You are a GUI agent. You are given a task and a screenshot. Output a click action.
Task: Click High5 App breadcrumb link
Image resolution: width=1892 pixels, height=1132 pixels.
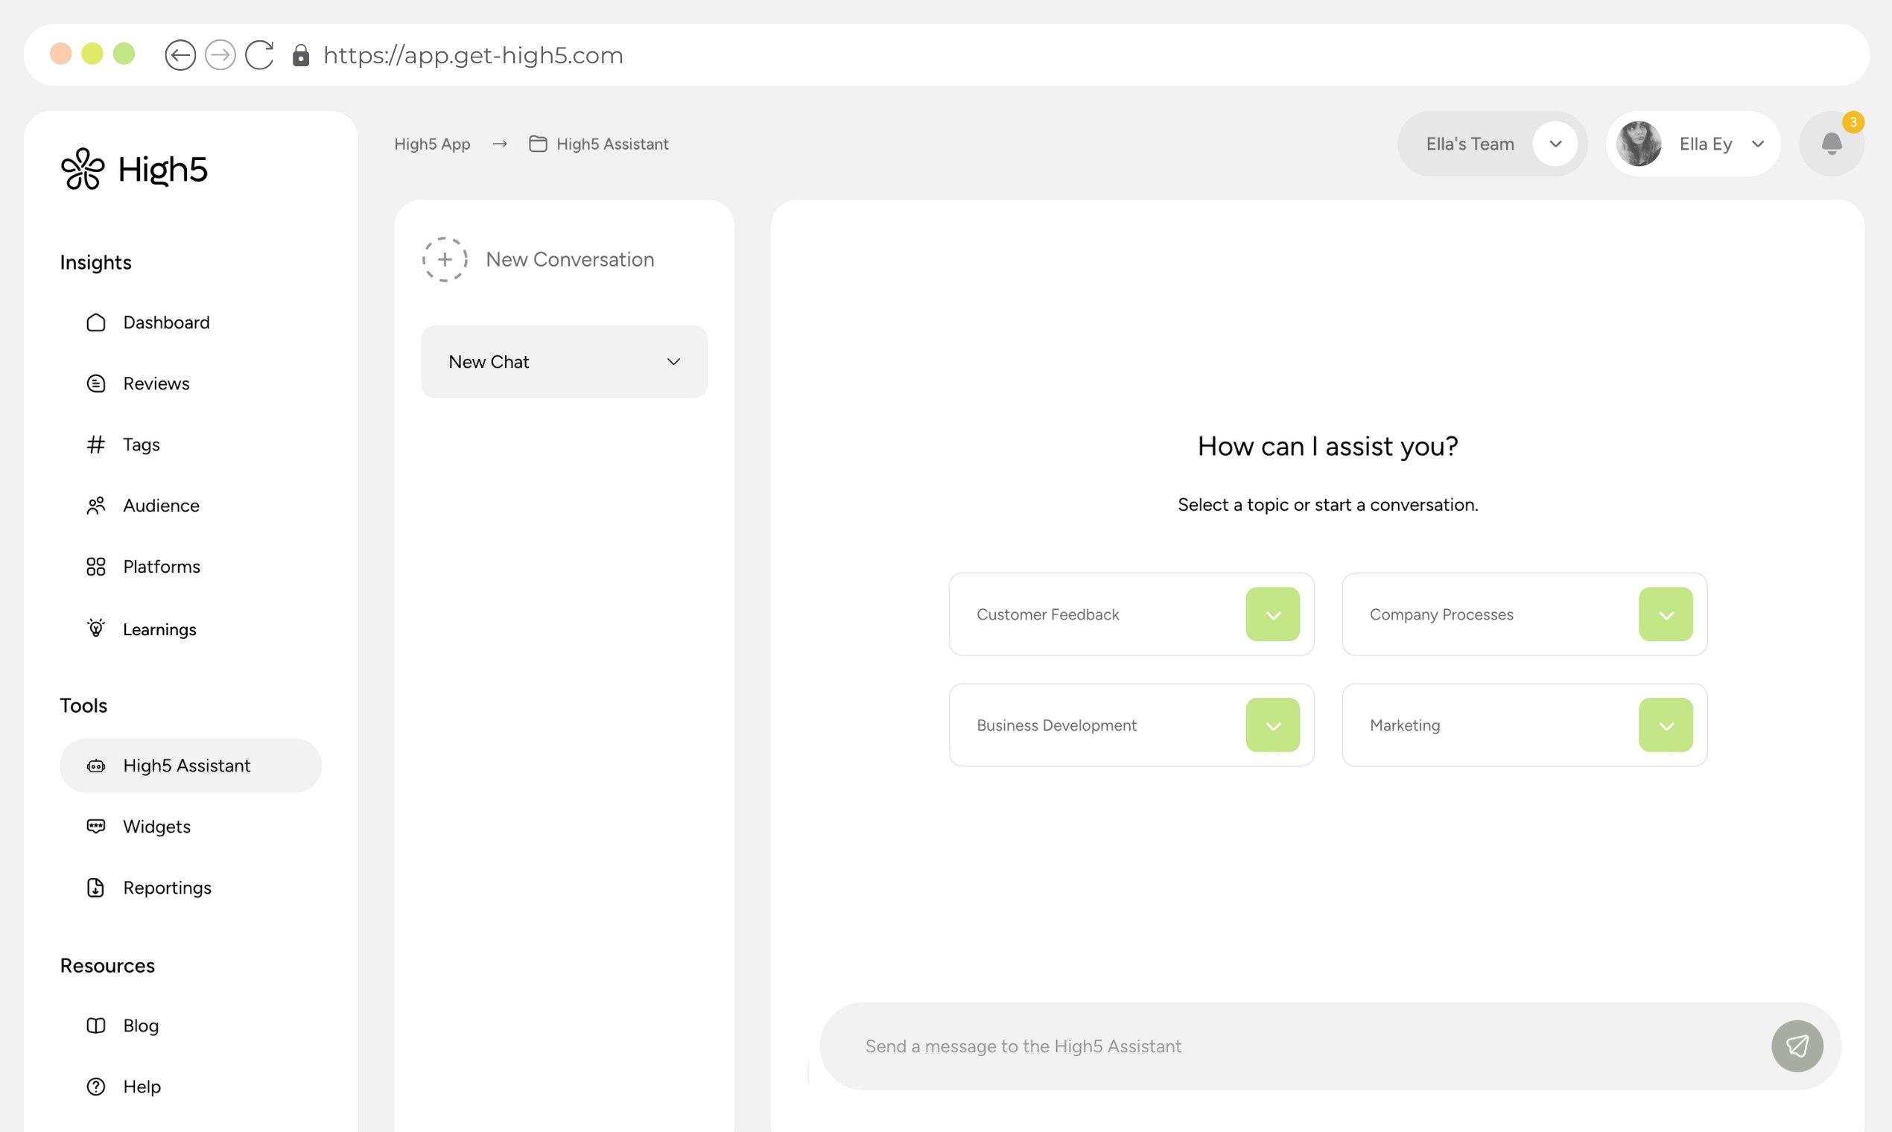click(432, 144)
